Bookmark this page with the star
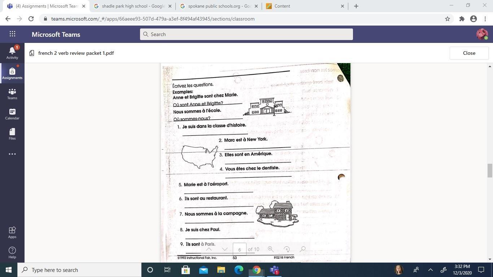Screen dimensions: 493x277 (x=448, y=19)
